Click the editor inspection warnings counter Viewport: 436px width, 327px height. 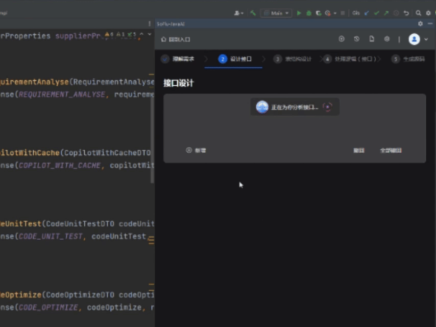120,34
